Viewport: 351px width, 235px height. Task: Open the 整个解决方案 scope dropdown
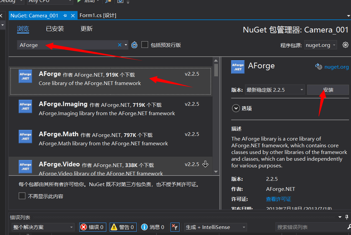(43, 227)
